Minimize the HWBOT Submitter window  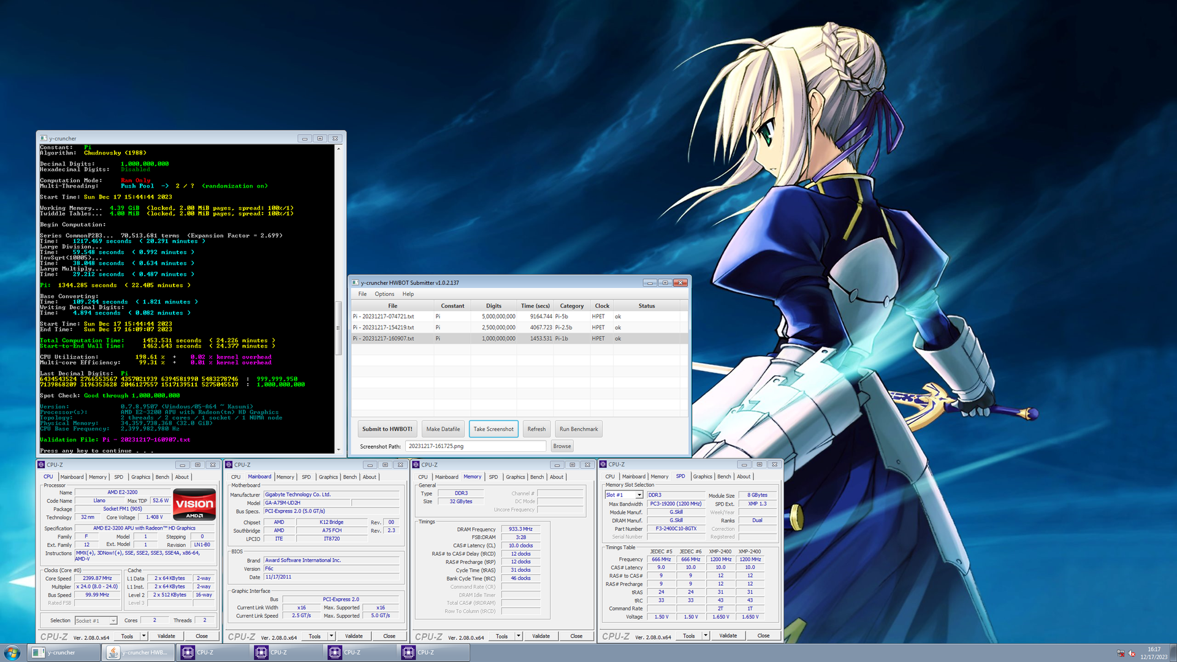coord(650,283)
